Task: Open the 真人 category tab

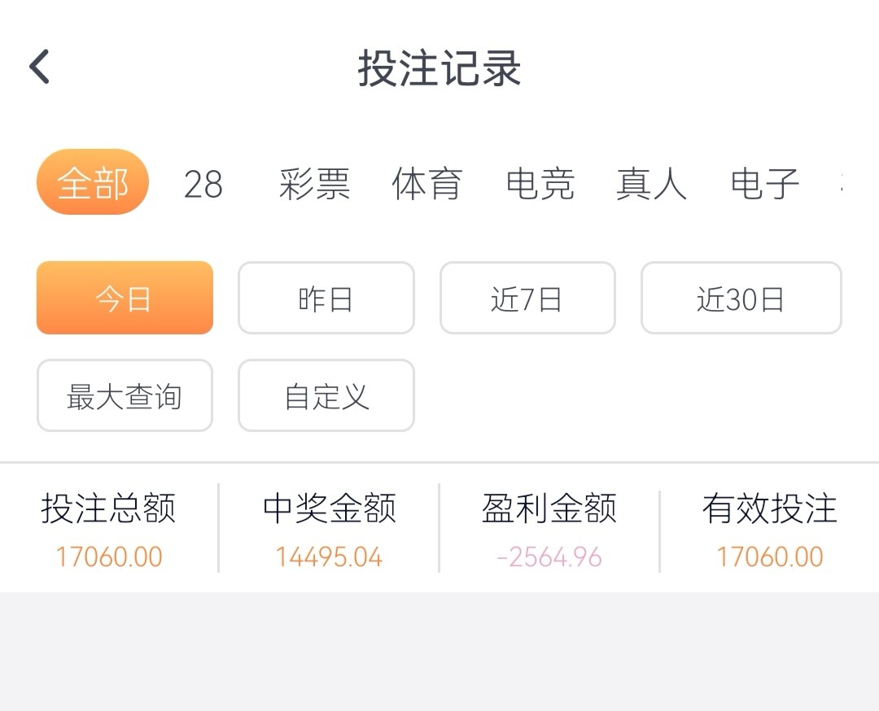Action: coord(651,185)
